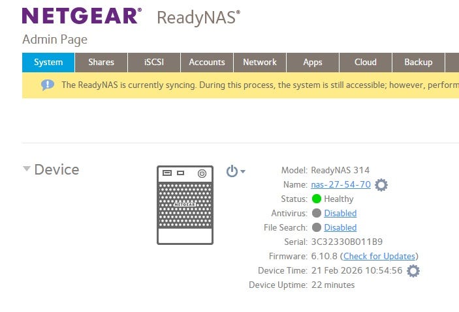Open the Cloud tab

click(x=366, y=63)
